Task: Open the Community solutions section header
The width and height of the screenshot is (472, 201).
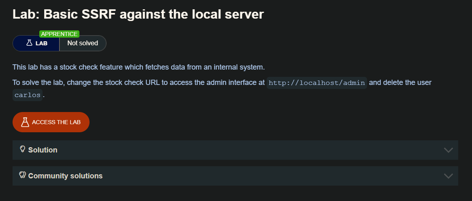Action: [235, 176]
